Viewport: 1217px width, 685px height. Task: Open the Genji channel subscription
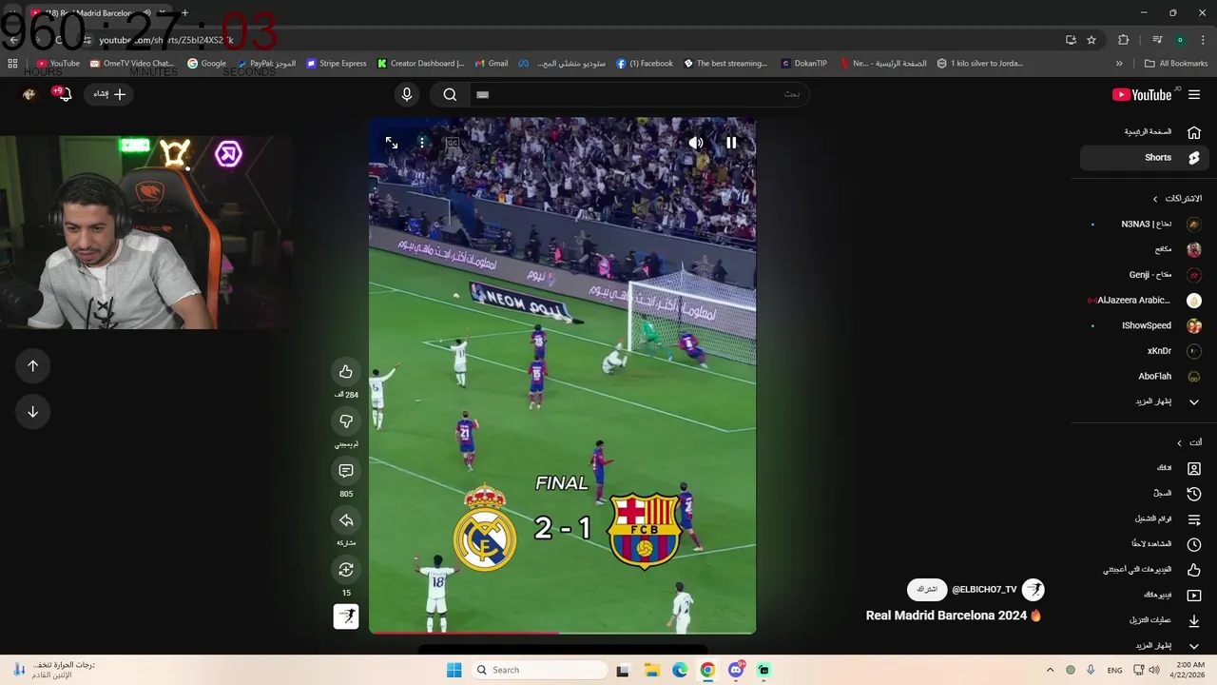[1146, 275]
